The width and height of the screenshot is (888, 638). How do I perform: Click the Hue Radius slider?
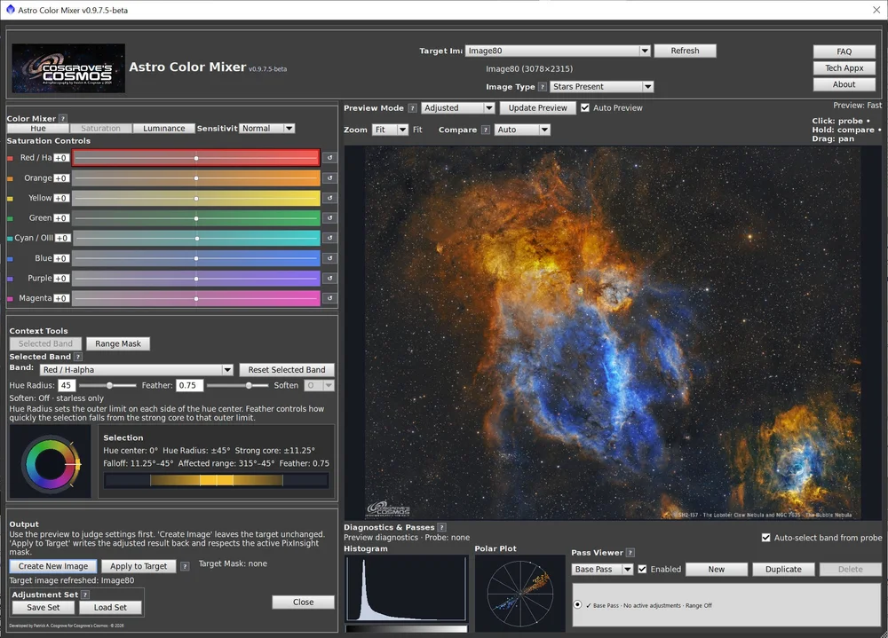coord(107,385)
